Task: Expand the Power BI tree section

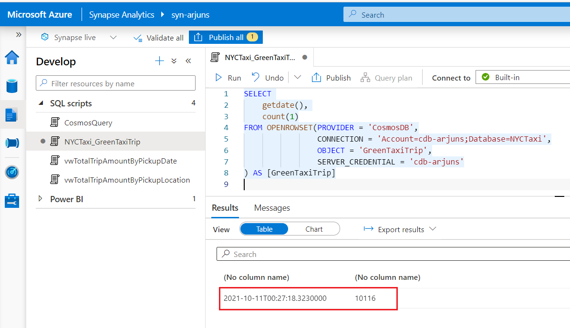Action: tap(41, 199)
